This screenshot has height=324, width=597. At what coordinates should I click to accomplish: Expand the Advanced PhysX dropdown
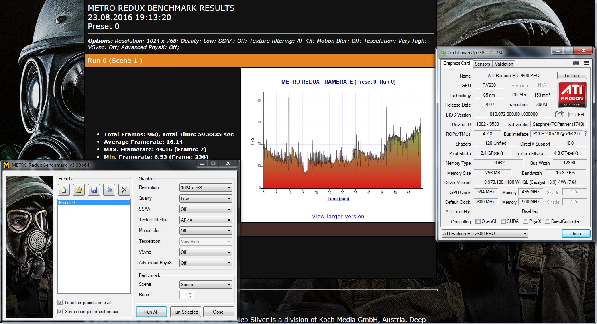tap(206, 263)
